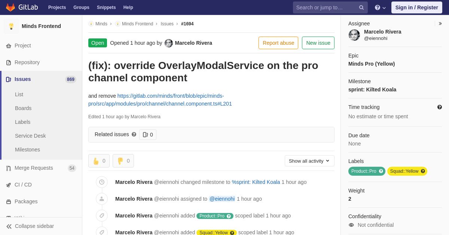Viewport: 449px width, 235px height.
Task: Click the Not confidential eye icon
Action: click(351, 225)
